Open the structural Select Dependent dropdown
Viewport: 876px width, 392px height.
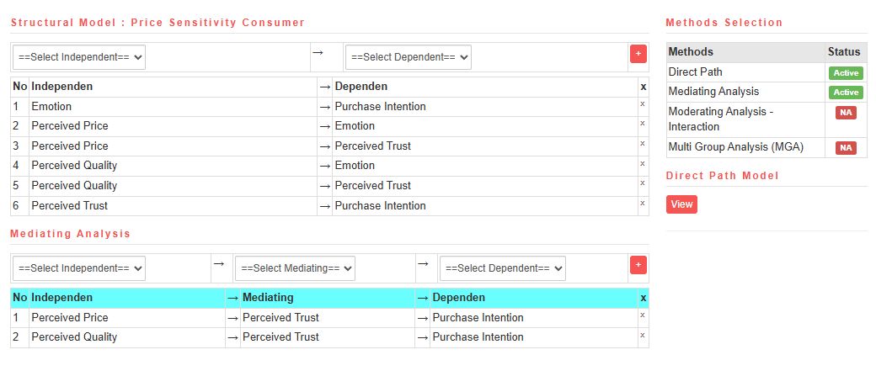point(408,57)
